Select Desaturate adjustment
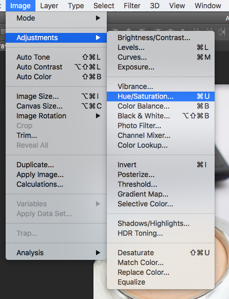229x299 pixels. pos(161,253)
